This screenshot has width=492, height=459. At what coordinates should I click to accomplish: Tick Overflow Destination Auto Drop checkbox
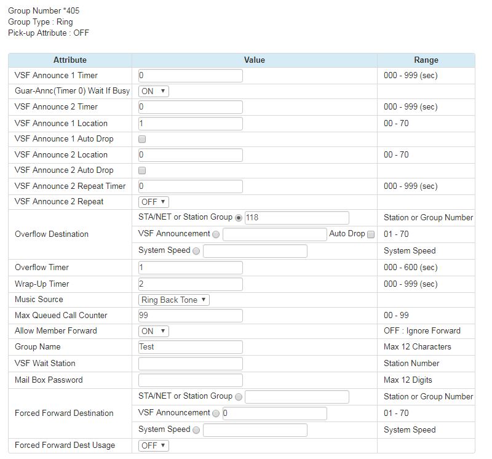pyautogui.click(x=371, y=234)
